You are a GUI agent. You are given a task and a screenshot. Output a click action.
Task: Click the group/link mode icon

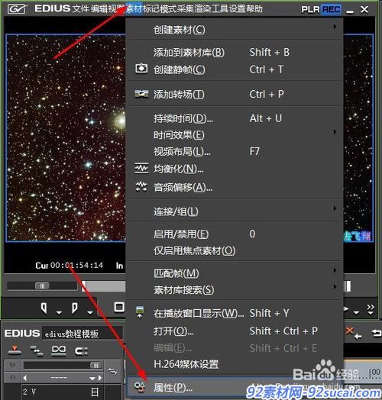pyautogui.click(x=59, y=350)
